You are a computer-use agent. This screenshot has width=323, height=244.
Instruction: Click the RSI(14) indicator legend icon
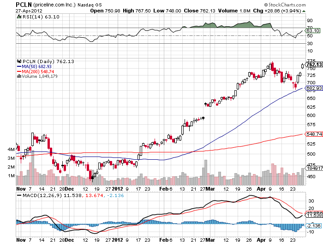(18, 17)
